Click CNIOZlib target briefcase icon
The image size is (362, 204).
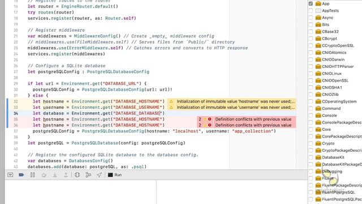318,95
